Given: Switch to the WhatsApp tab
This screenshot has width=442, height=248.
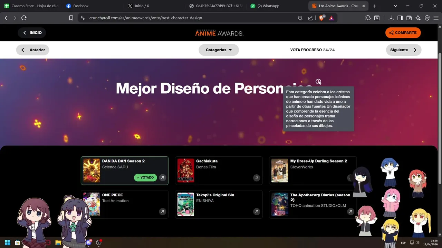Looking at the screenshot, I should [x=278, y=6].
